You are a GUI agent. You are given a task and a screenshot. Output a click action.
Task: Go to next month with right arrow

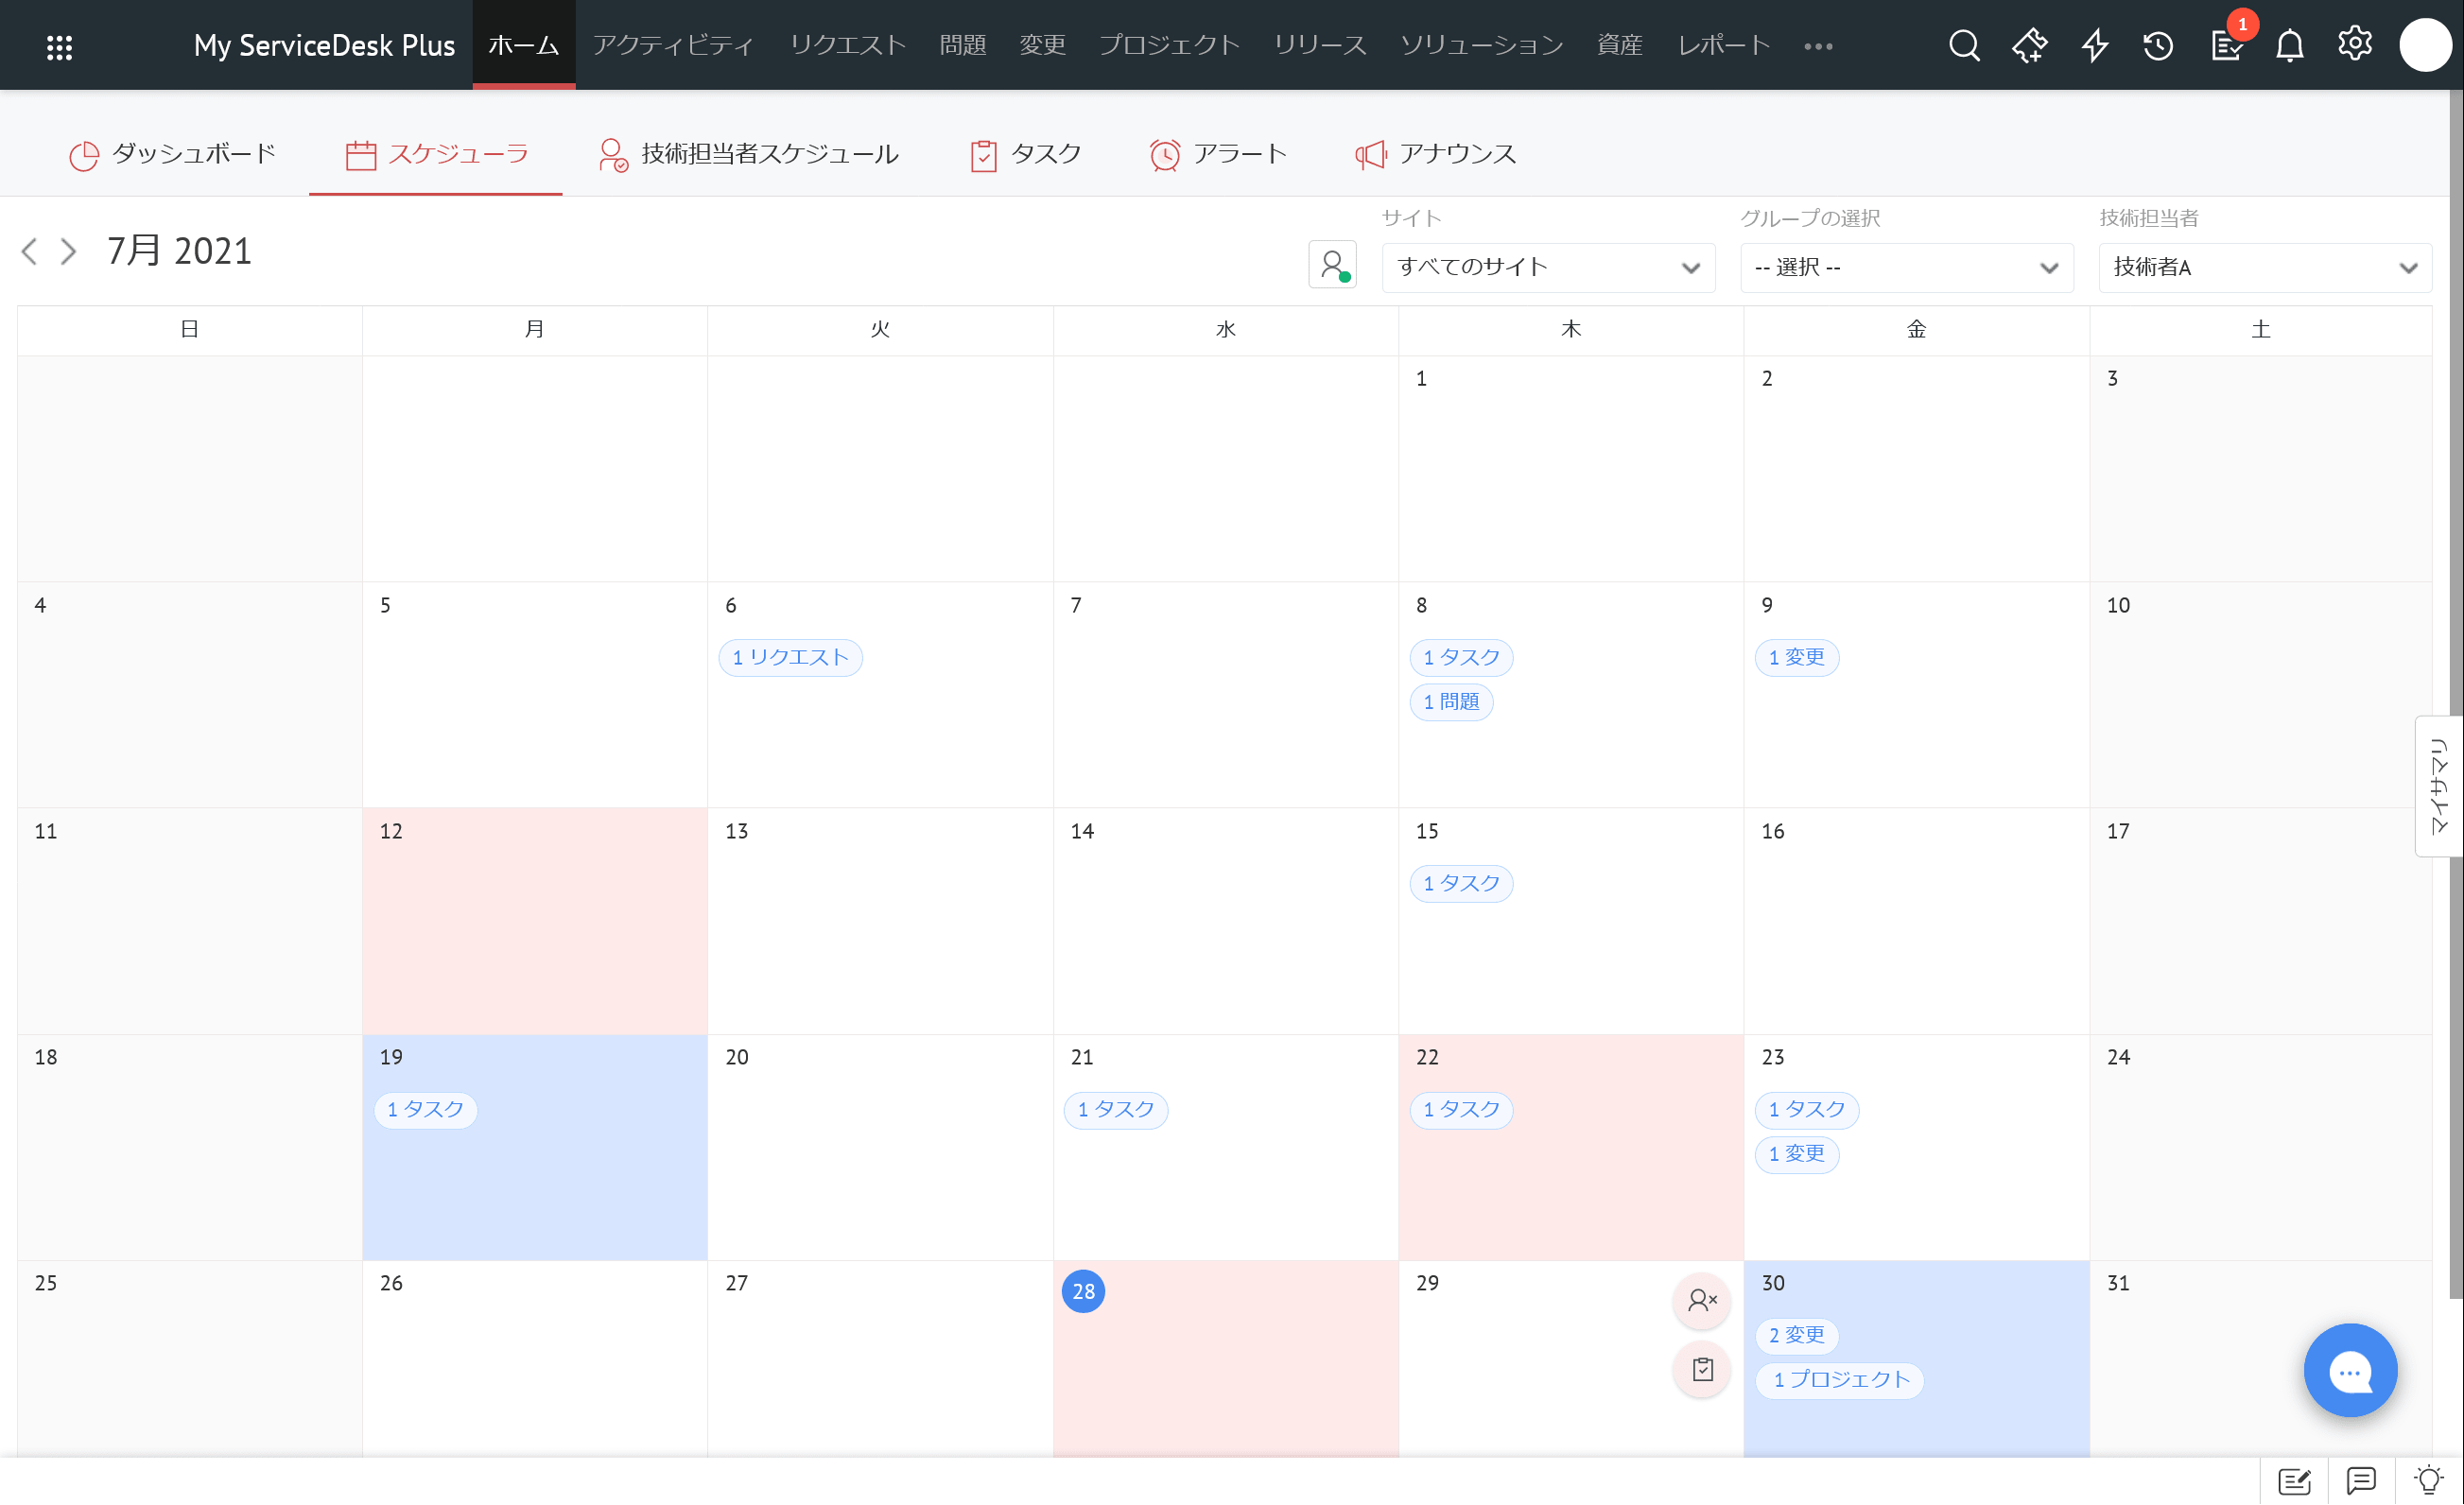click(x=68, y=251)
